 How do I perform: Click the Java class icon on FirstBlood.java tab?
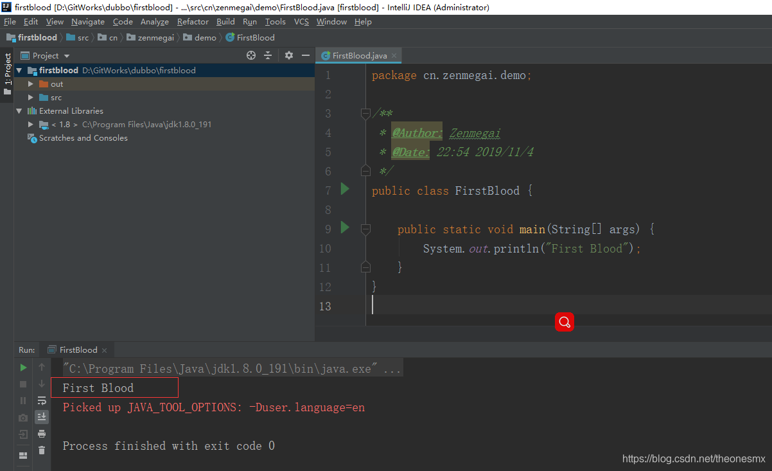(326, 56)
